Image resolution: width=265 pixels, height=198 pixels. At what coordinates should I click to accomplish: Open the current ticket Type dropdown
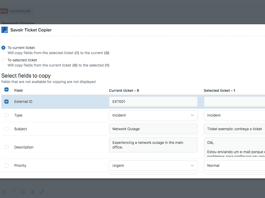[153, 115]
